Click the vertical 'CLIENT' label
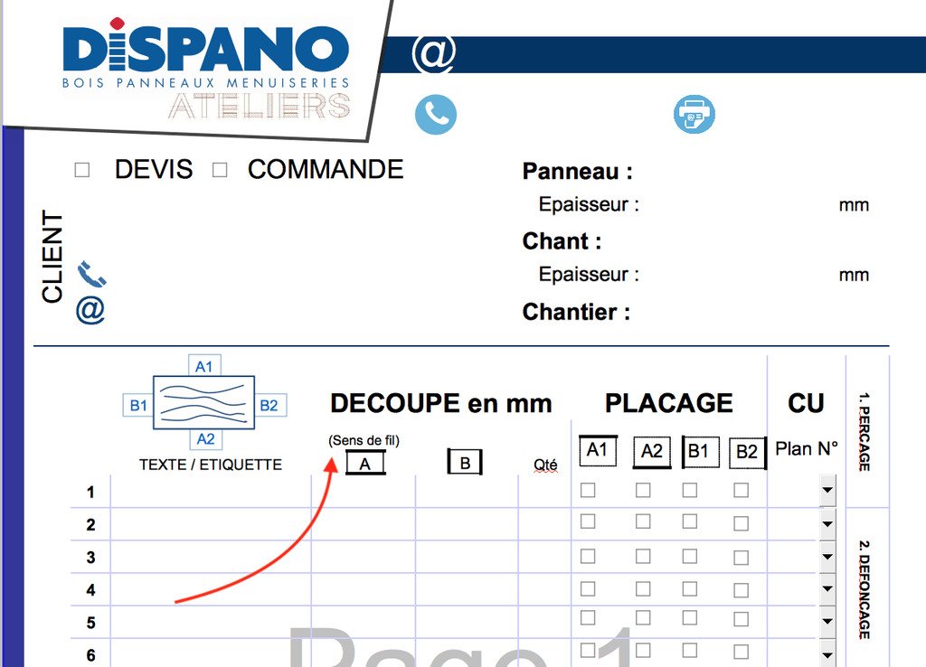Screen dimensions: 926x667 [x=52, y=257]
